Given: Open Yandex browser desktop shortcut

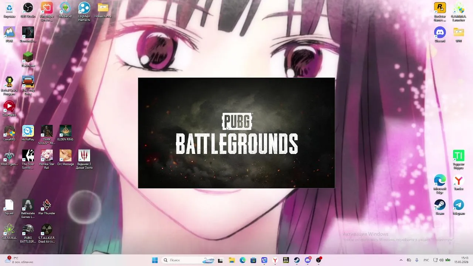Looking at the screenshot, I should pyautogui.click(x=459, y=183).
